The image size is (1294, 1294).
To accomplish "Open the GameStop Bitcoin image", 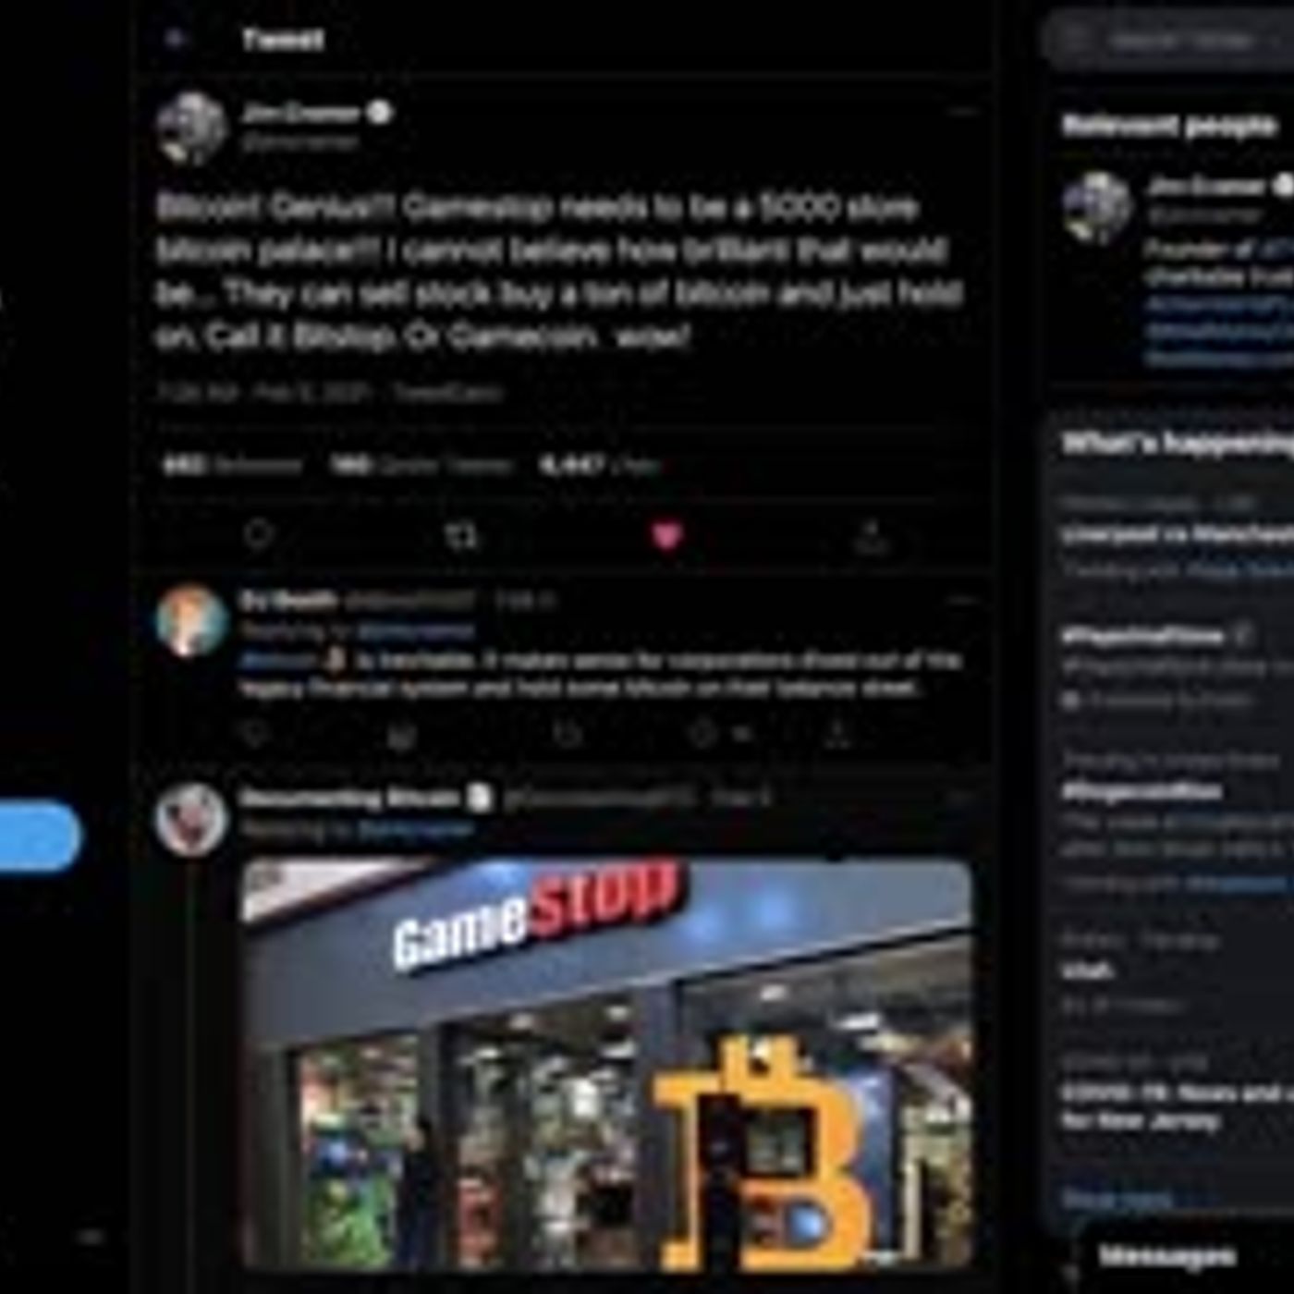I will [x=607, y=1065].
